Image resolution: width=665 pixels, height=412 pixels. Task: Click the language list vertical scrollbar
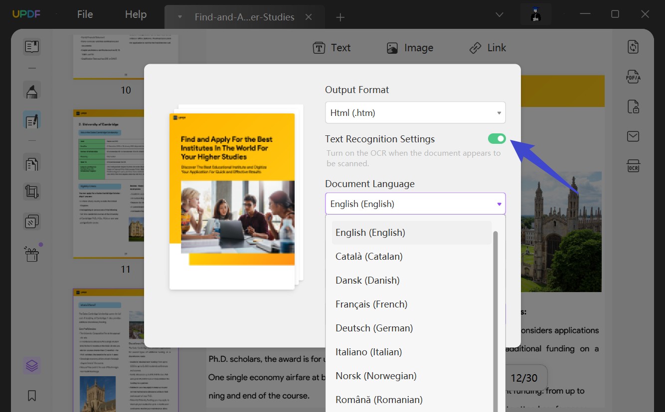click(495, 321)
